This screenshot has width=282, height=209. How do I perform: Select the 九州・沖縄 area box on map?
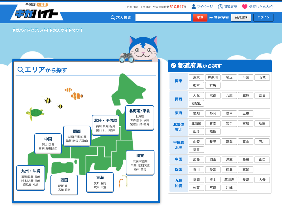pyautogui.click(x=31, y=178)
